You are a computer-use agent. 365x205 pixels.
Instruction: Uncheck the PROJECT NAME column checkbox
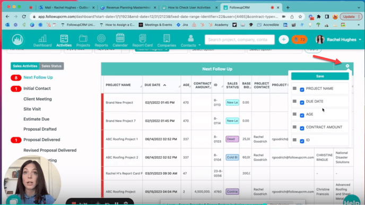[302, 89]
